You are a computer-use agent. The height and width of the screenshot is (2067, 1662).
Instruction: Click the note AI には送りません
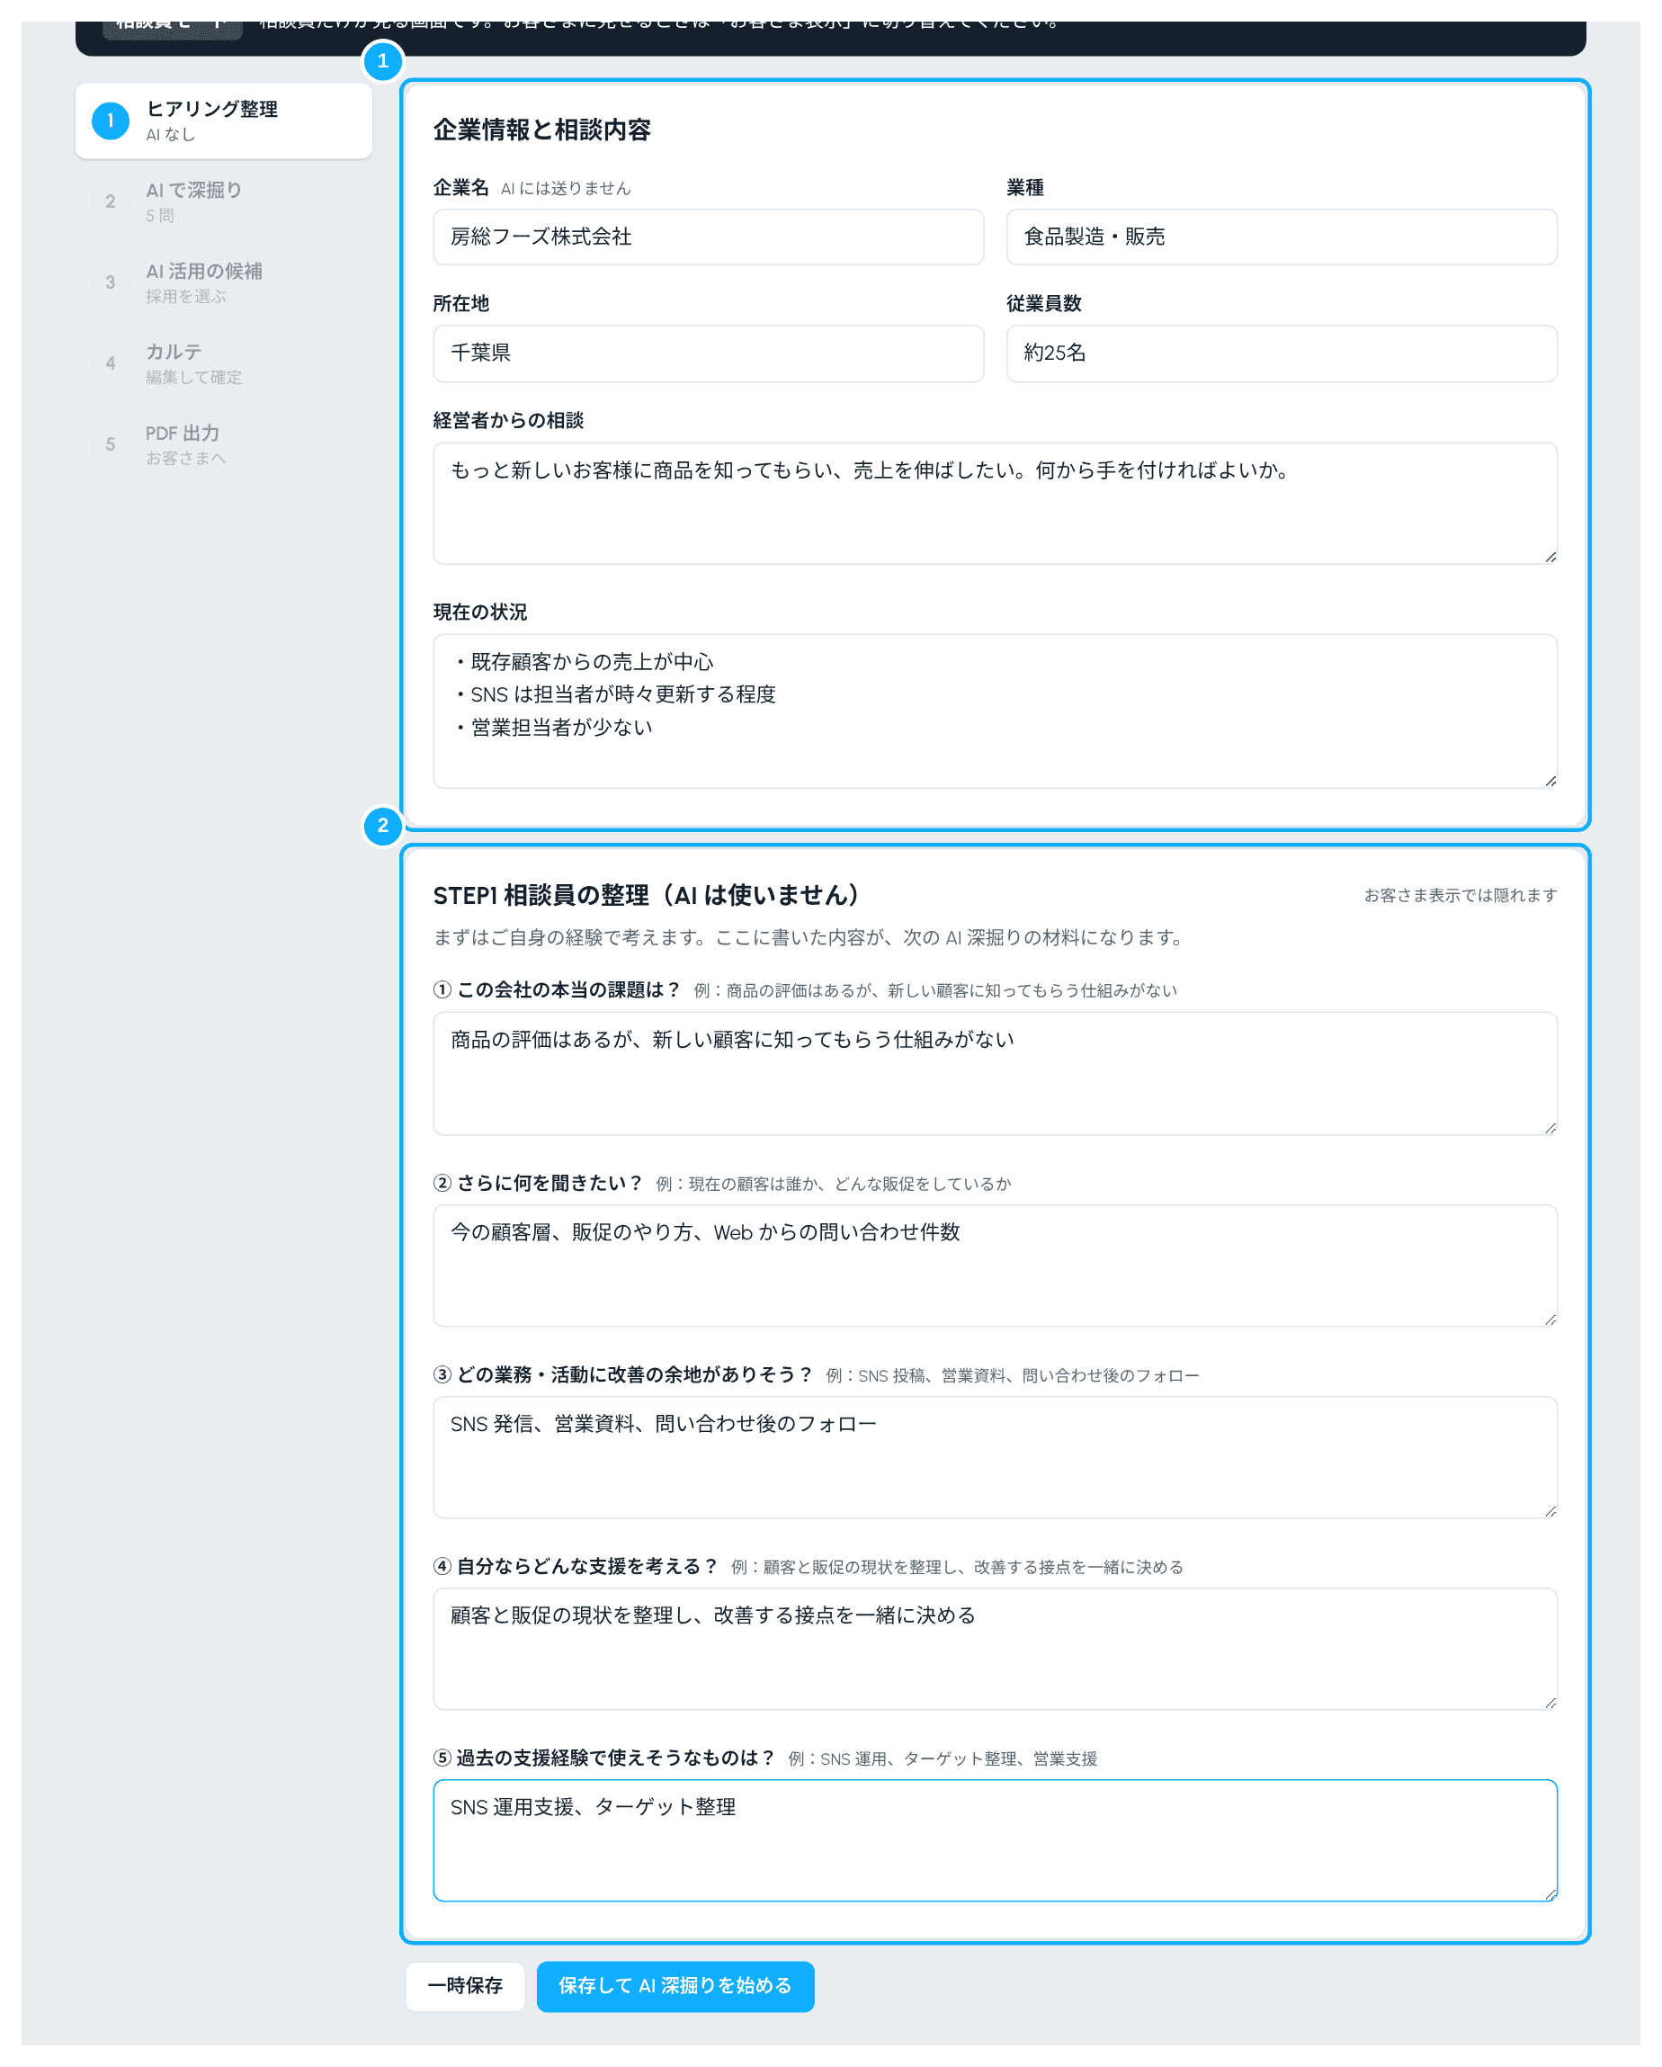pyautogui.click(x=566, y=189)
